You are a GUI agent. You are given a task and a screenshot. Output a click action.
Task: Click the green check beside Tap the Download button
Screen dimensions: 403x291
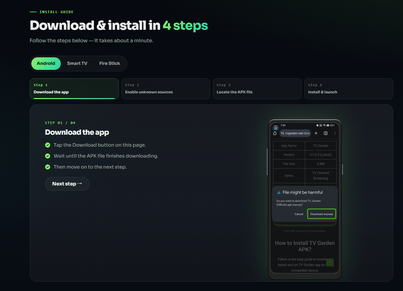(48, 145)
